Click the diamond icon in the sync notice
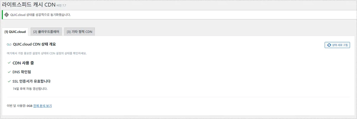The width and height of the screenshot is (357, 119). pos(7,15)
